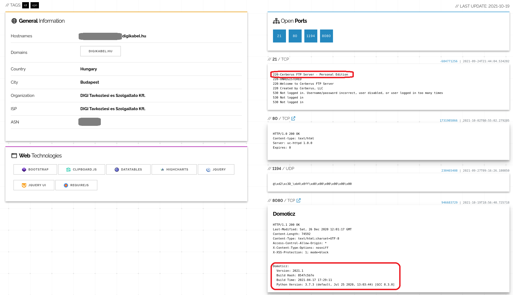Image resolution: width=513 pixels, height=295 pixels.
Task: Select open port 80 button
Action: point(295,36)
